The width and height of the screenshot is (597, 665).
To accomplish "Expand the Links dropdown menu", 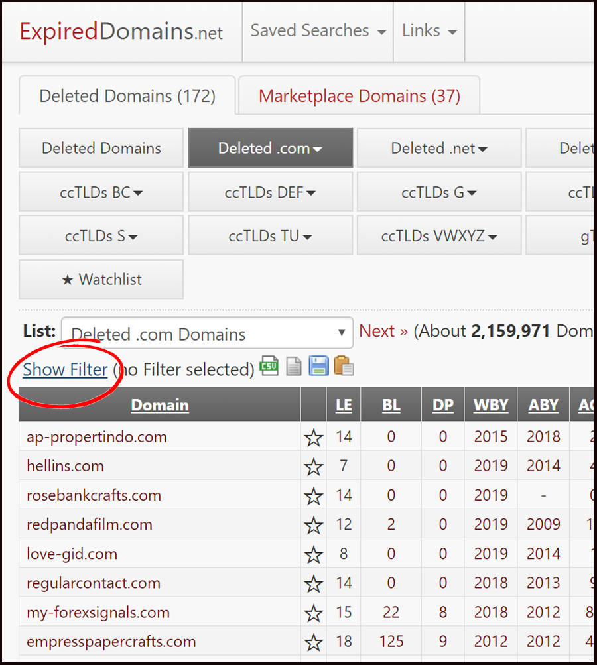I will (x=429, y=31).
